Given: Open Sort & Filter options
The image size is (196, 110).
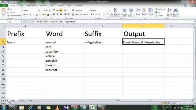Looking at the screenshot, I should click(x=169, y=13).
